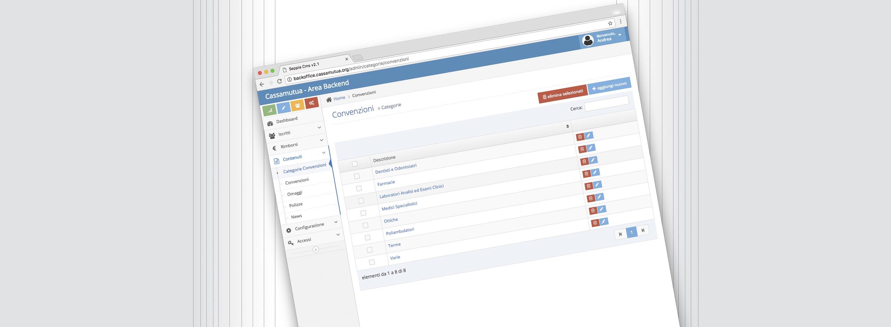Click pencil edit icon for the Ottiche row
Image resolution: width=891 pixels, height=327 pixels.
click(x=597, y=185)
